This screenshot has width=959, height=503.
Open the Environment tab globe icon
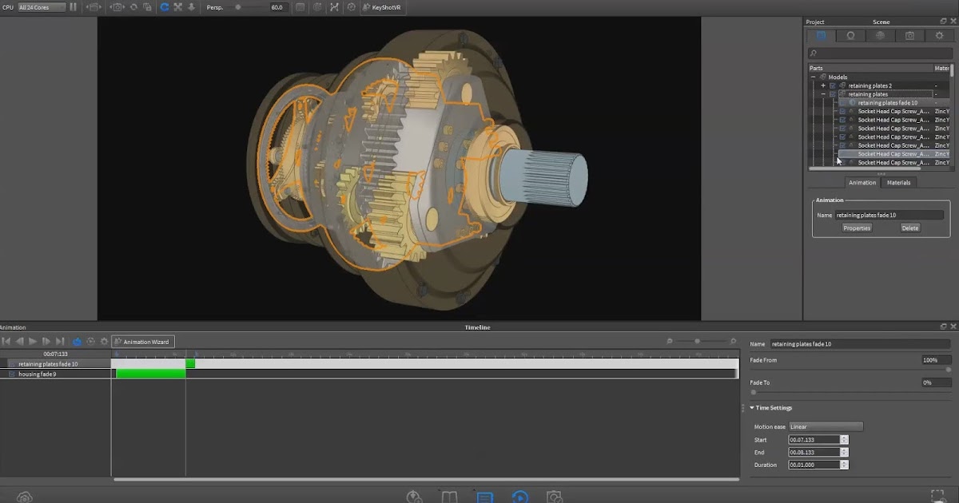coord(880,36)
